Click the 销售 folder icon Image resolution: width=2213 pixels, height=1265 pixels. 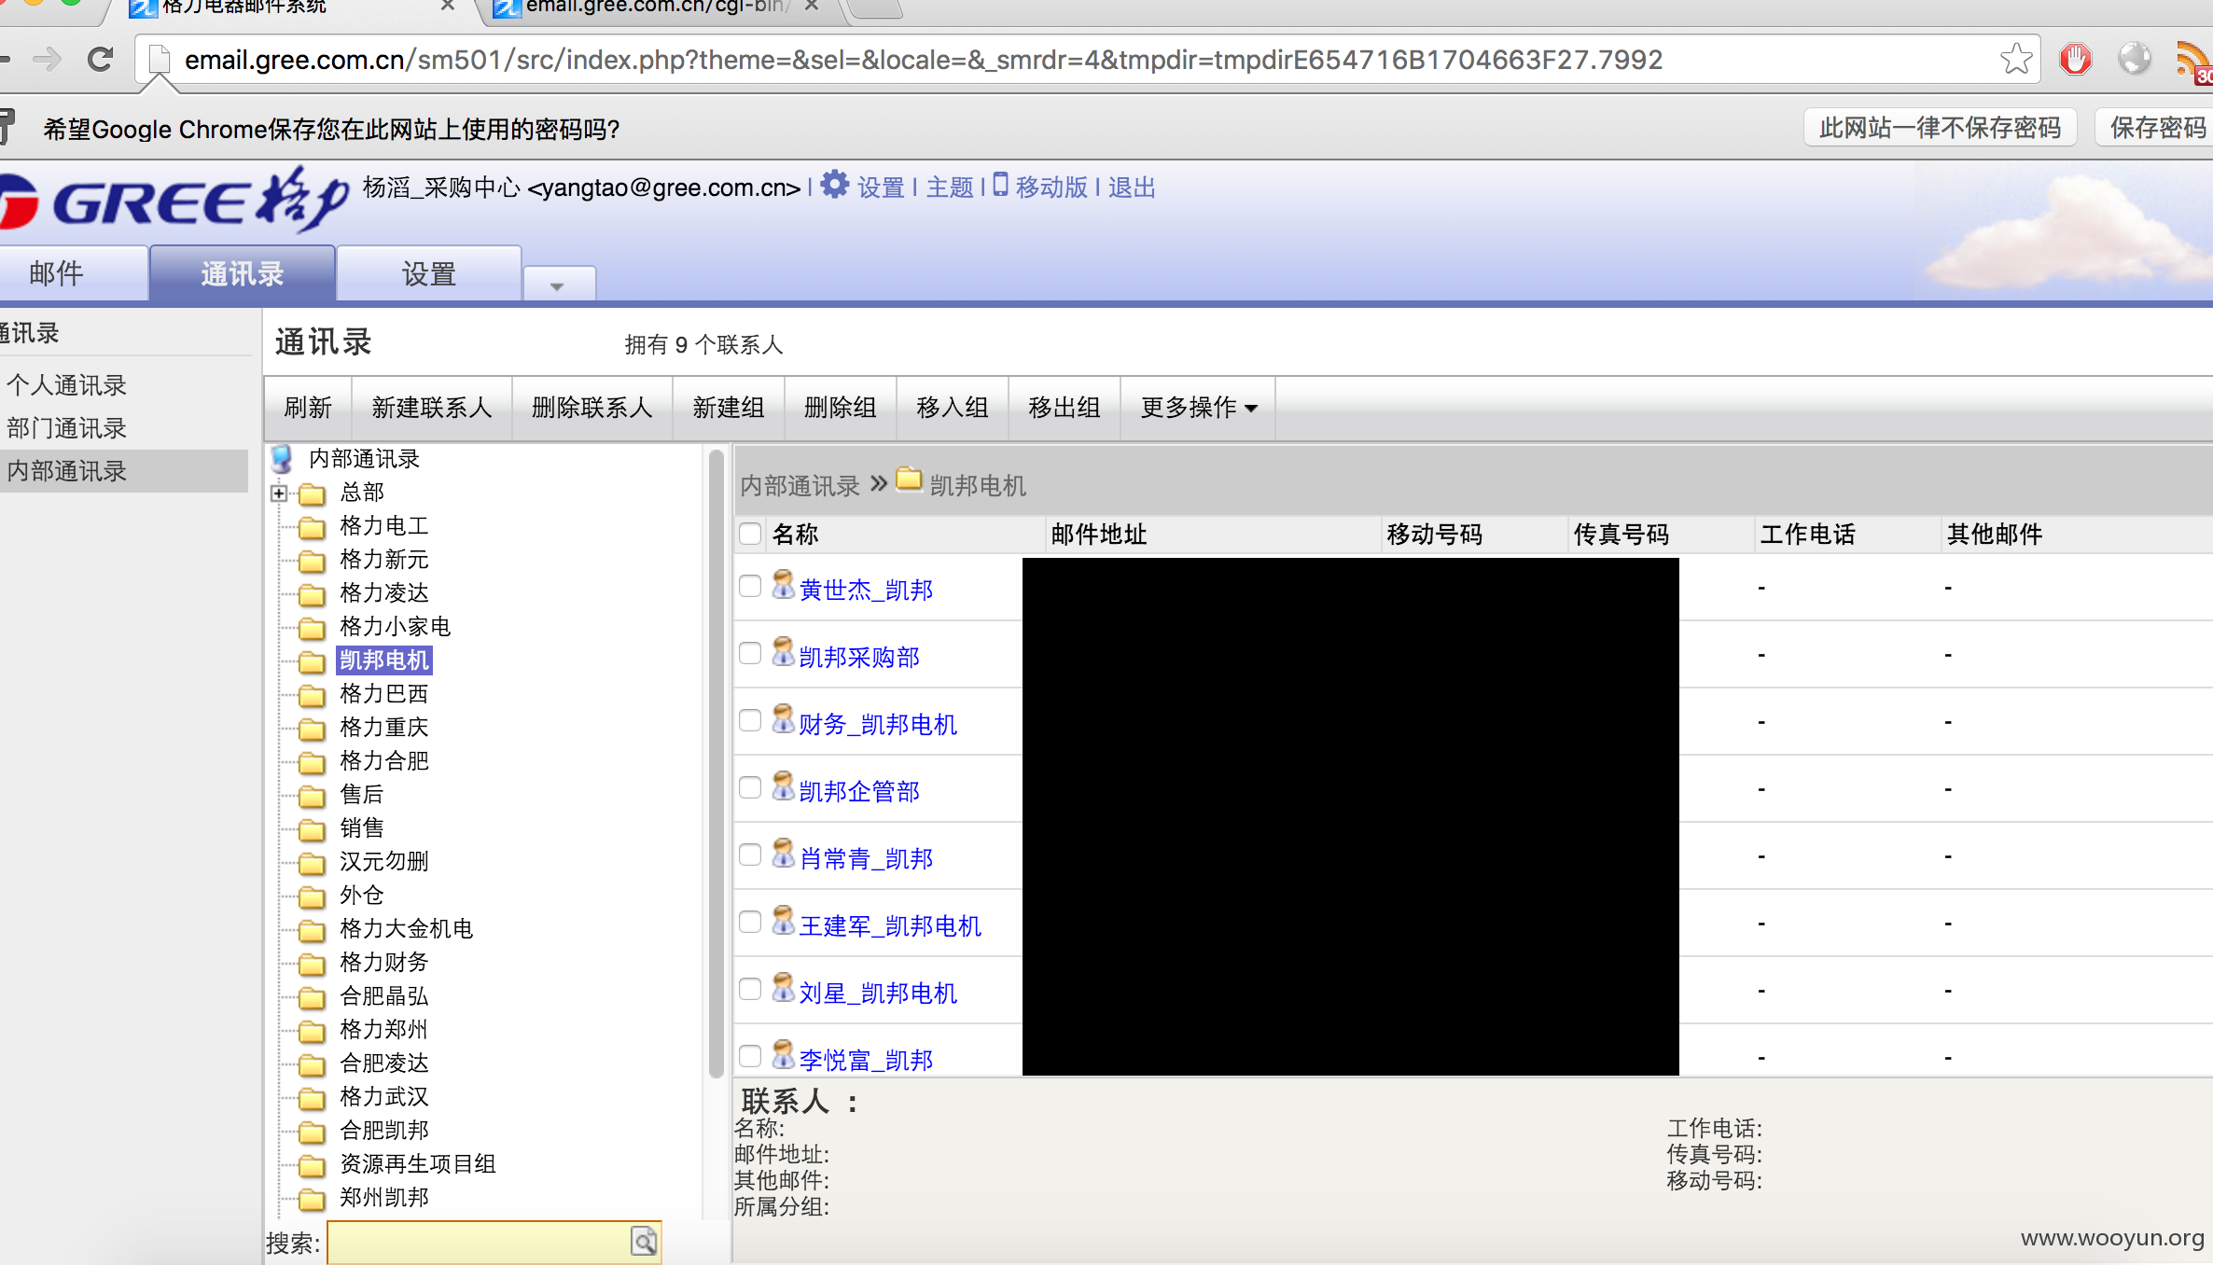pyautogui.click(x=312, y=830)
